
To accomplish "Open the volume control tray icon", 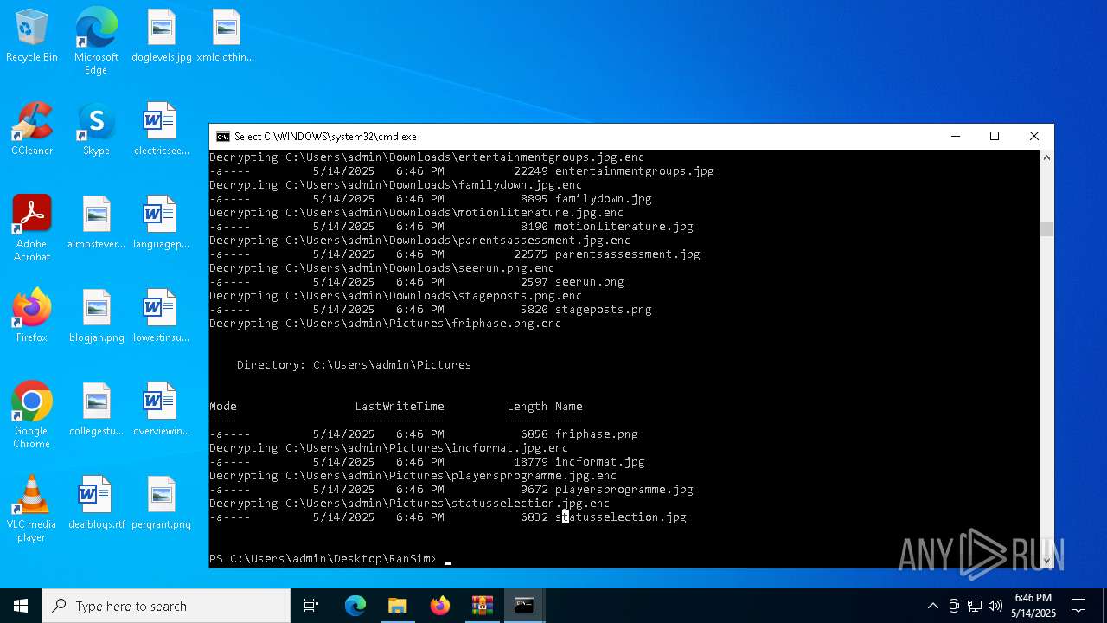I will coord(995,606).
